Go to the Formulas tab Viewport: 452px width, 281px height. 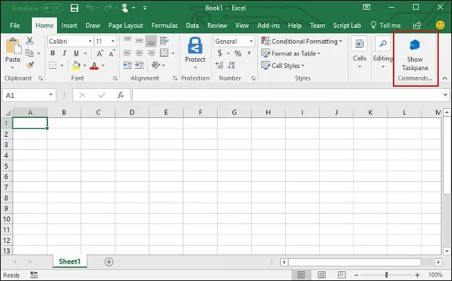coord(165,25)
